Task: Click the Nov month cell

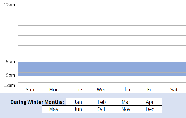Action: [126, 109]
